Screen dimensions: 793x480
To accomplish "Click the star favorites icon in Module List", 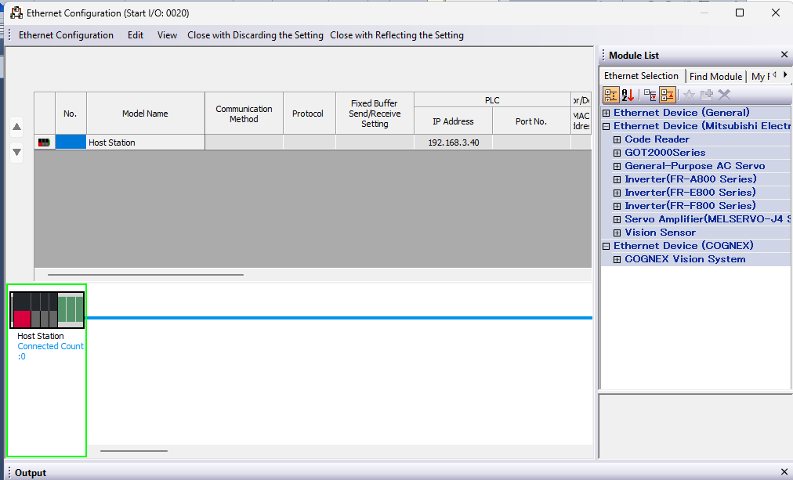I will pos(689,95).
